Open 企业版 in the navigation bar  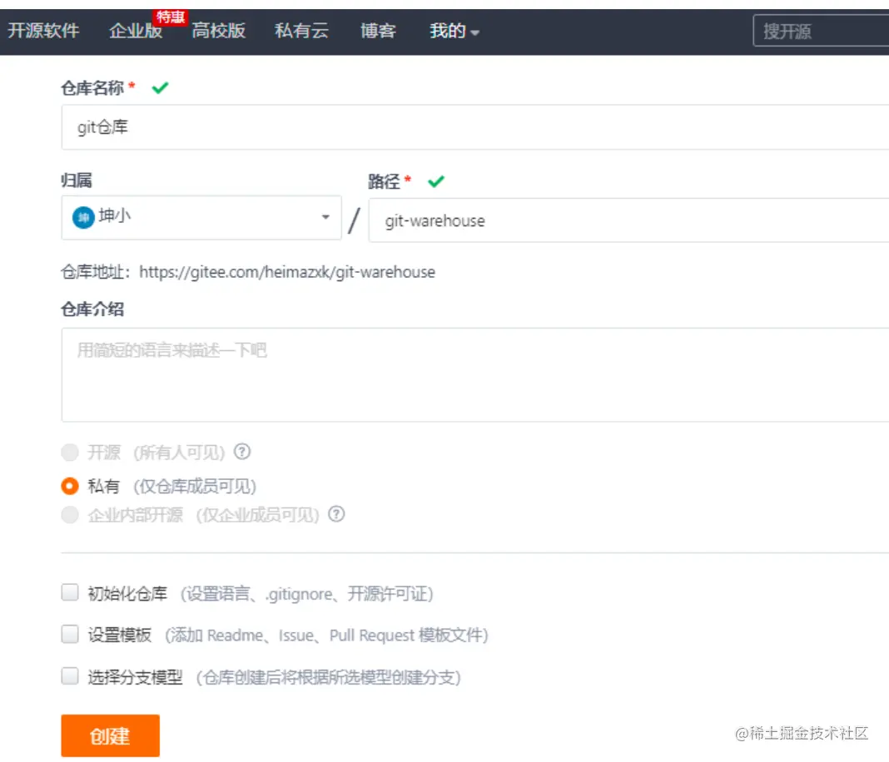[136, 31]
